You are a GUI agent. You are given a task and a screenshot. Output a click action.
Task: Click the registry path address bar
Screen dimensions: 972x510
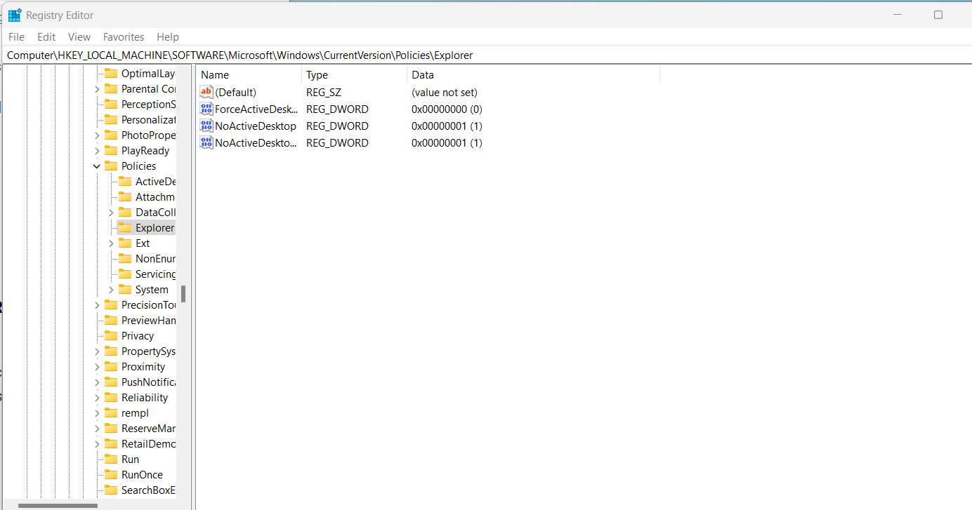click(x=486, y=55)
